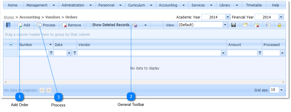Open the Vendor filter dropdown arrow

click(x=223, y=53)
